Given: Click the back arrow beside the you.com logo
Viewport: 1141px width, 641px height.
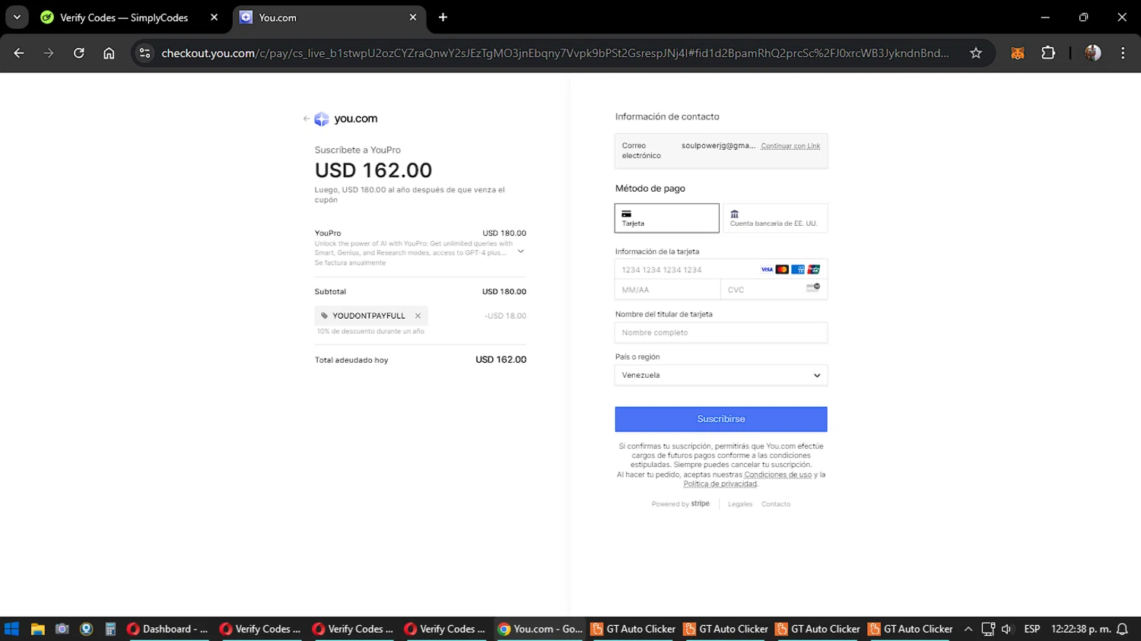Looking at the screenshot, I should (x=307, y=119).
